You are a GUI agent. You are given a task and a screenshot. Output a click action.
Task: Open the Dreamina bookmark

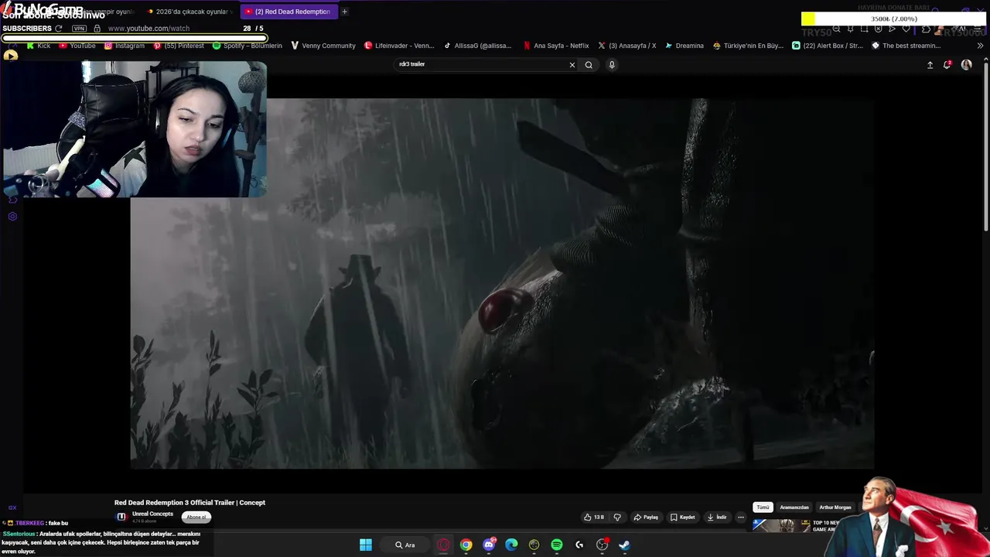click(684, 46)
